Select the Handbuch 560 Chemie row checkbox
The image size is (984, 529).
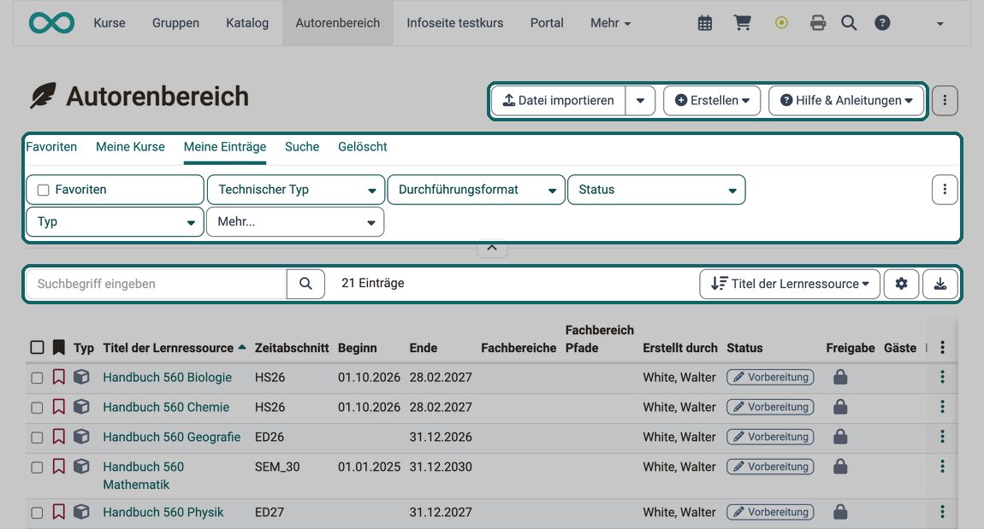pos(37,408)
